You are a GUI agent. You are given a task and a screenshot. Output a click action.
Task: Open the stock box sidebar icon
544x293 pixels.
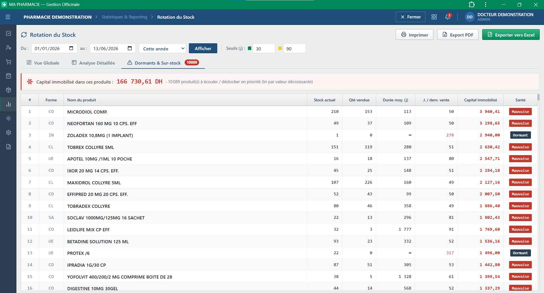tap(9, 90)
